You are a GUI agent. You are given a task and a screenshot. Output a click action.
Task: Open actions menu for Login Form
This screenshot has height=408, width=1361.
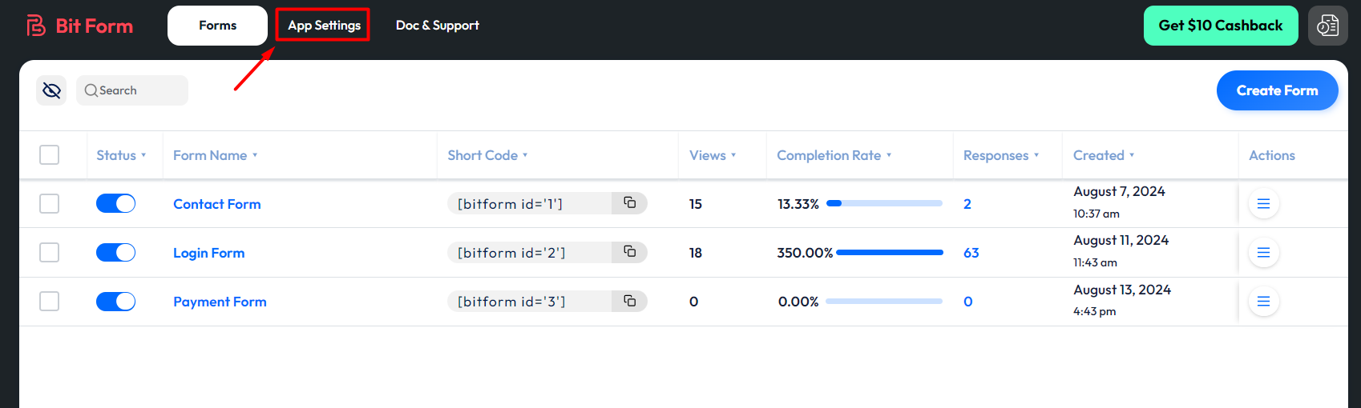pos(1263,253)
